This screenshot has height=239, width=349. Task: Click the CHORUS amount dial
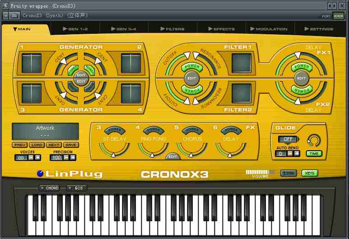pyautogui.click(x=192, y=149)
